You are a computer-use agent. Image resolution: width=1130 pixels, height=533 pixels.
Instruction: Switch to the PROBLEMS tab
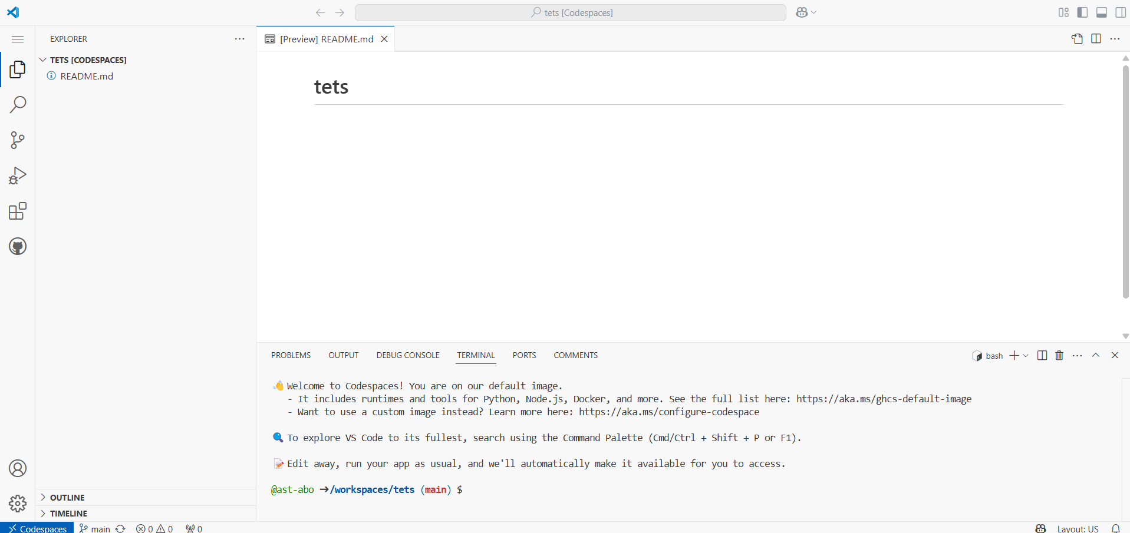click(x=291, y=355)
